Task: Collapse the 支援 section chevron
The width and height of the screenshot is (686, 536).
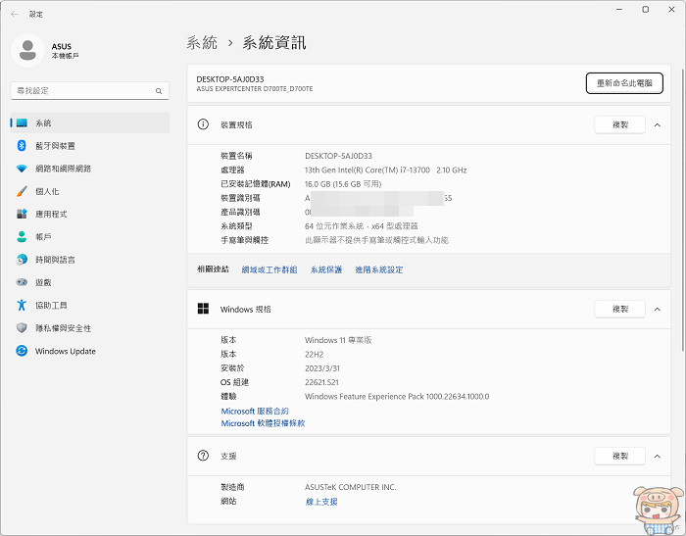Action: click(657, 456)
